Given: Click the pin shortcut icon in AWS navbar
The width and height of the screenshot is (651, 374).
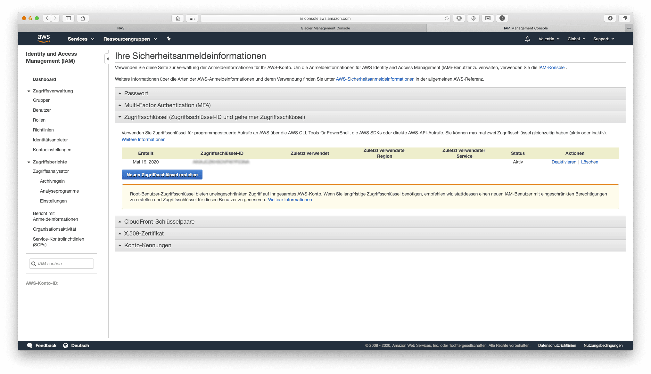Looking at the screenshot, I should [x=169, y=39].
